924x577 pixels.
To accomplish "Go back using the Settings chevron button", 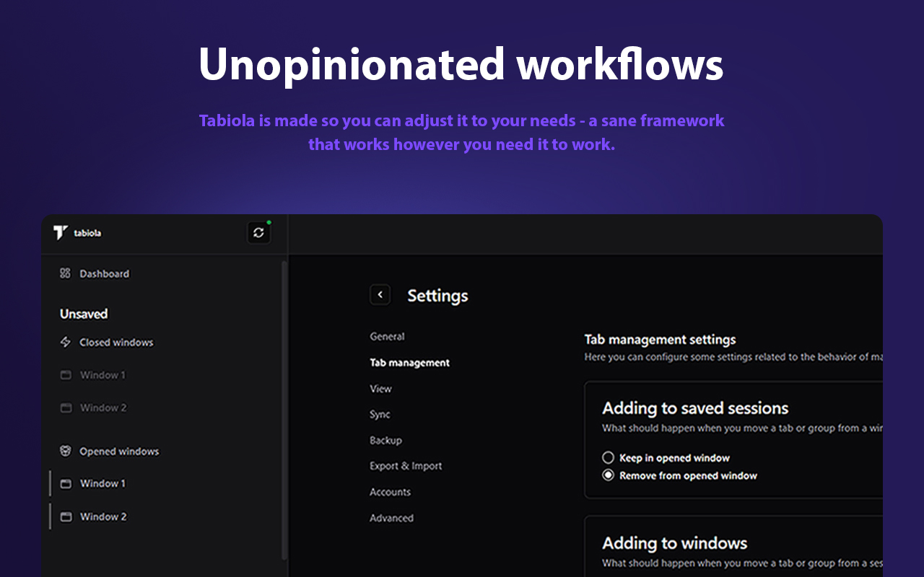I will [x=380, y=294].
